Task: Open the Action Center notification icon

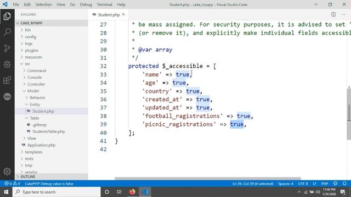Action: point(343,192)
